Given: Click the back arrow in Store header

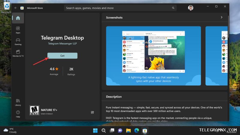Looking at the screenshot, I should point(16,8).
